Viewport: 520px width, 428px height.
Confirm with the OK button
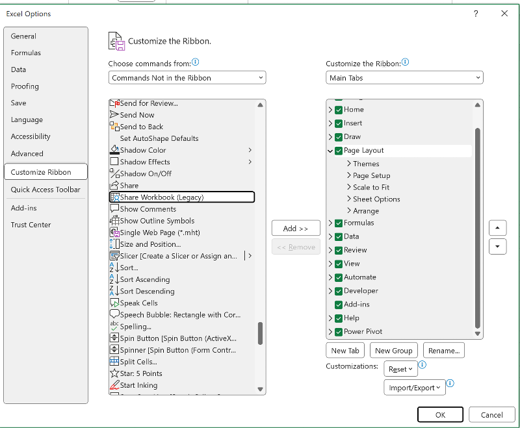pos(440,415)
